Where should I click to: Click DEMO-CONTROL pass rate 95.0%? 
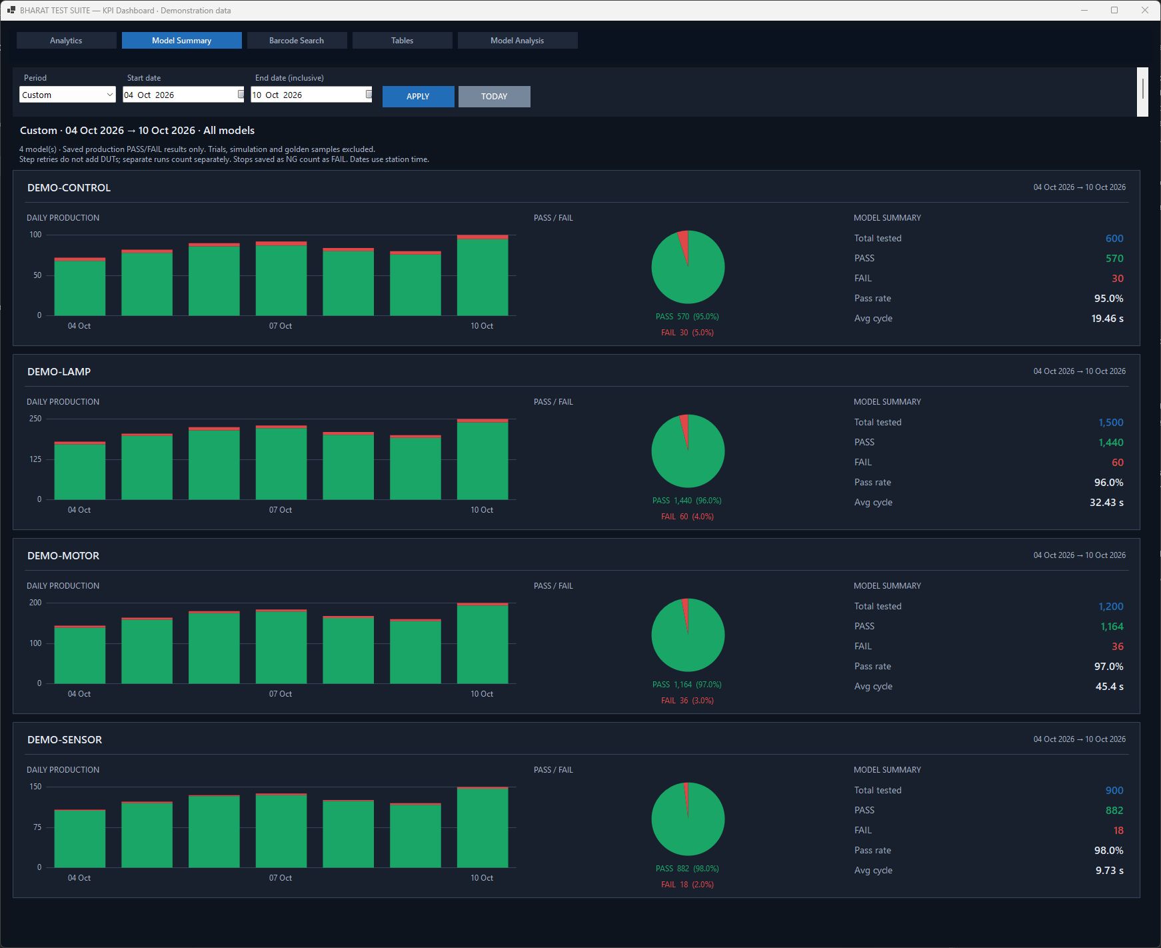pos(1109,299)
